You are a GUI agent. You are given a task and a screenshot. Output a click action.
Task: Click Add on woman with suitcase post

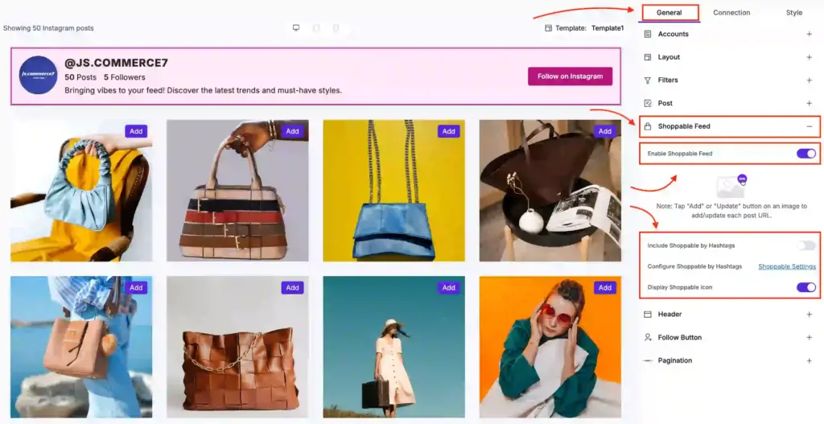coord(449,287)
